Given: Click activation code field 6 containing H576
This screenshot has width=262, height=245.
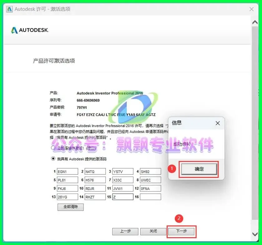Looking at the screenshot, I should [x=95, y=180].
